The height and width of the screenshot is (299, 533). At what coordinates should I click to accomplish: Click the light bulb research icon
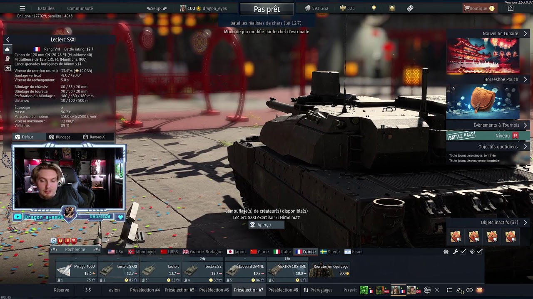click(x=374, y=8)
